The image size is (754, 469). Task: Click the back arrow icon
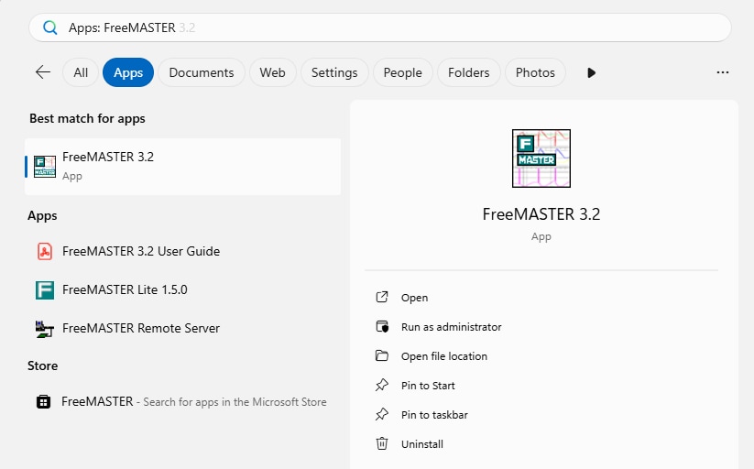tap(43, 72)
